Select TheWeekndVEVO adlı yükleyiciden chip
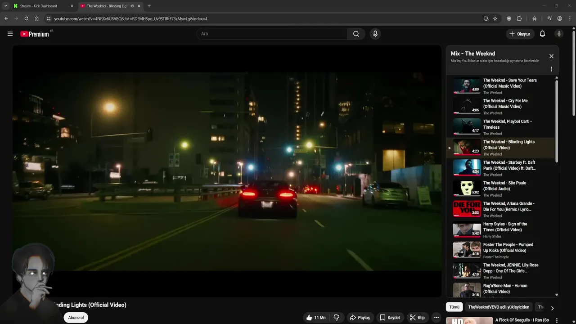The image size is (576, 324). point(499,307)
